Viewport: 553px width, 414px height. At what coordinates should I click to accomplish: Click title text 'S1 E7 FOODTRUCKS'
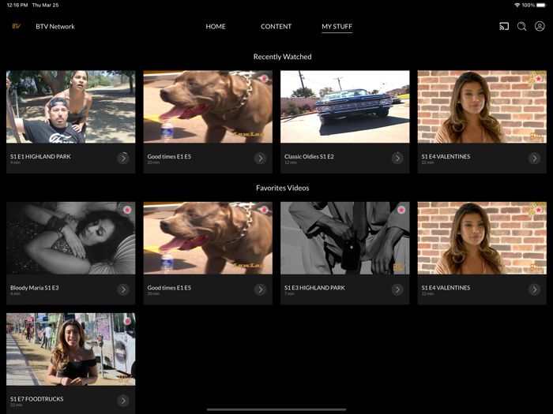36,399
